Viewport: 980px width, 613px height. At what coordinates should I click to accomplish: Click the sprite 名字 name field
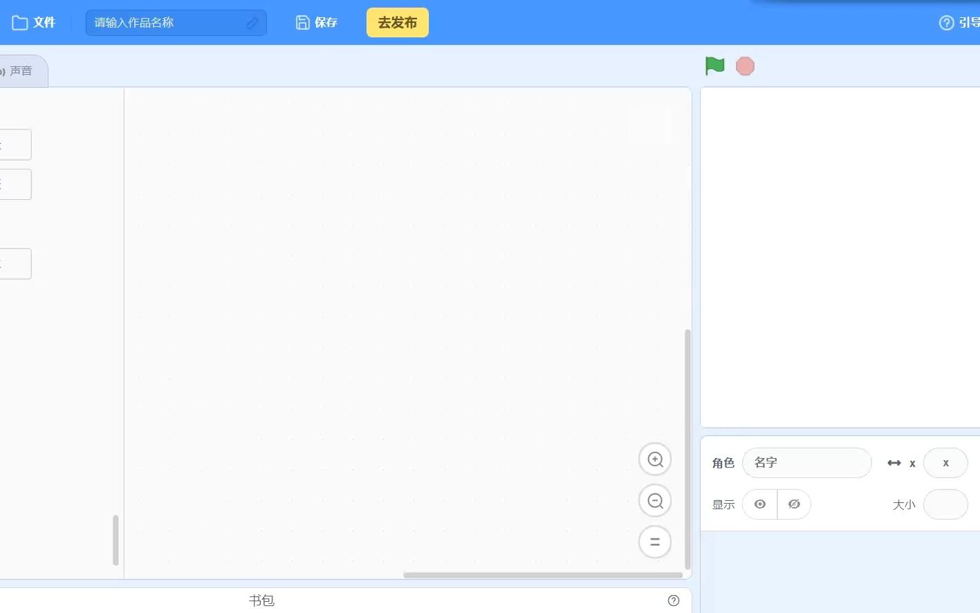(807, 463)
